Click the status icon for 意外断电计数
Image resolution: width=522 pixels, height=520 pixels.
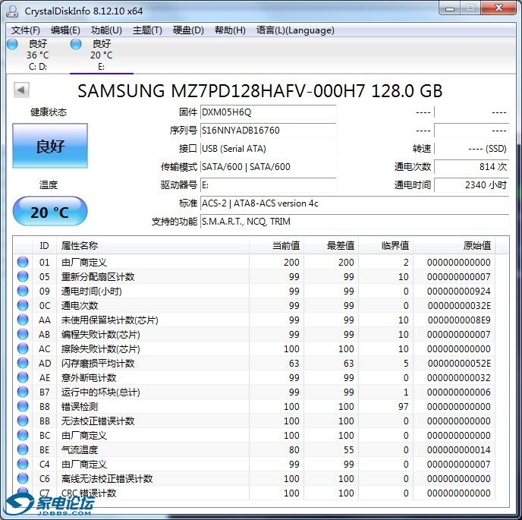(x=23, y=377)
